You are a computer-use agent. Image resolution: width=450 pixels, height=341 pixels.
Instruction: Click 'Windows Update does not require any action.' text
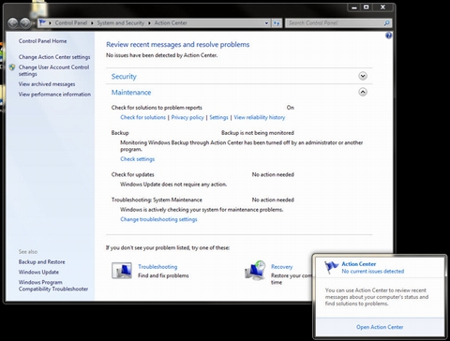pos(173,185)
